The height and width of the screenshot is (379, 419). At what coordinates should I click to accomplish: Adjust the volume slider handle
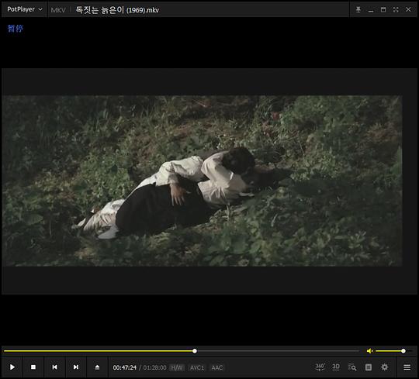[403, 351]
